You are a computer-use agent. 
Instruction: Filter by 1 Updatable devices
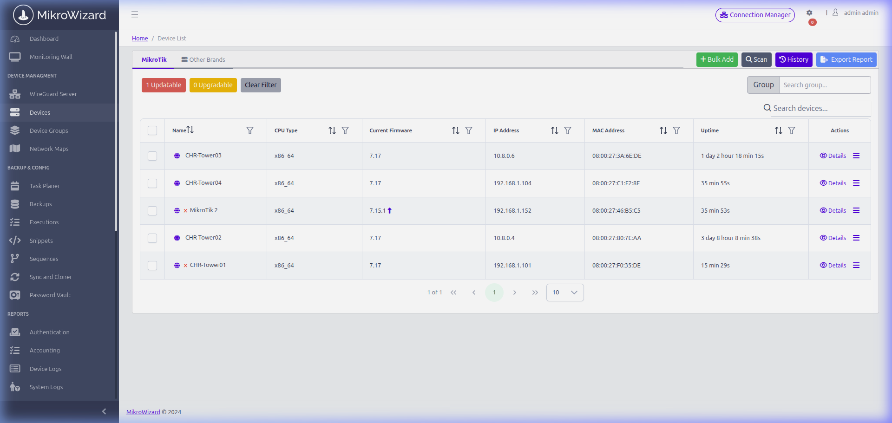pos(164,85)
